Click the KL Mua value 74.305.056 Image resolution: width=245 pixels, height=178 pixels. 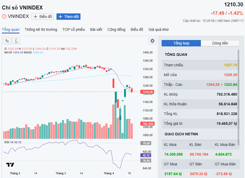click(173, 154)
